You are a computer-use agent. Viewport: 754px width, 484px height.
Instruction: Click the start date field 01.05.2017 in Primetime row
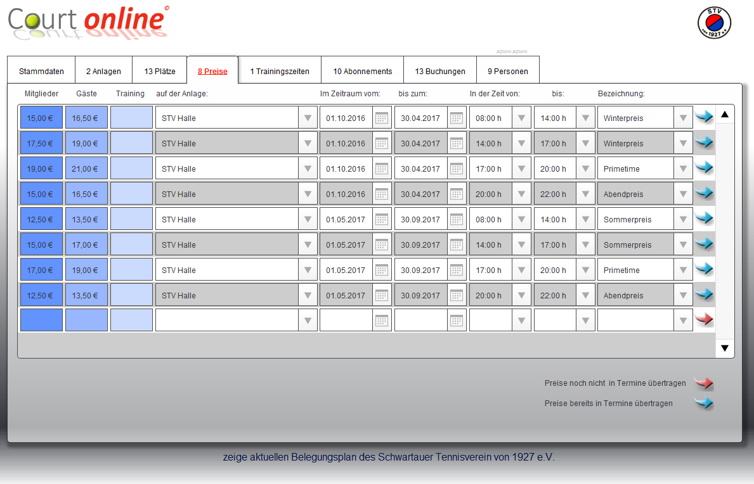click(x=346, y=271)
